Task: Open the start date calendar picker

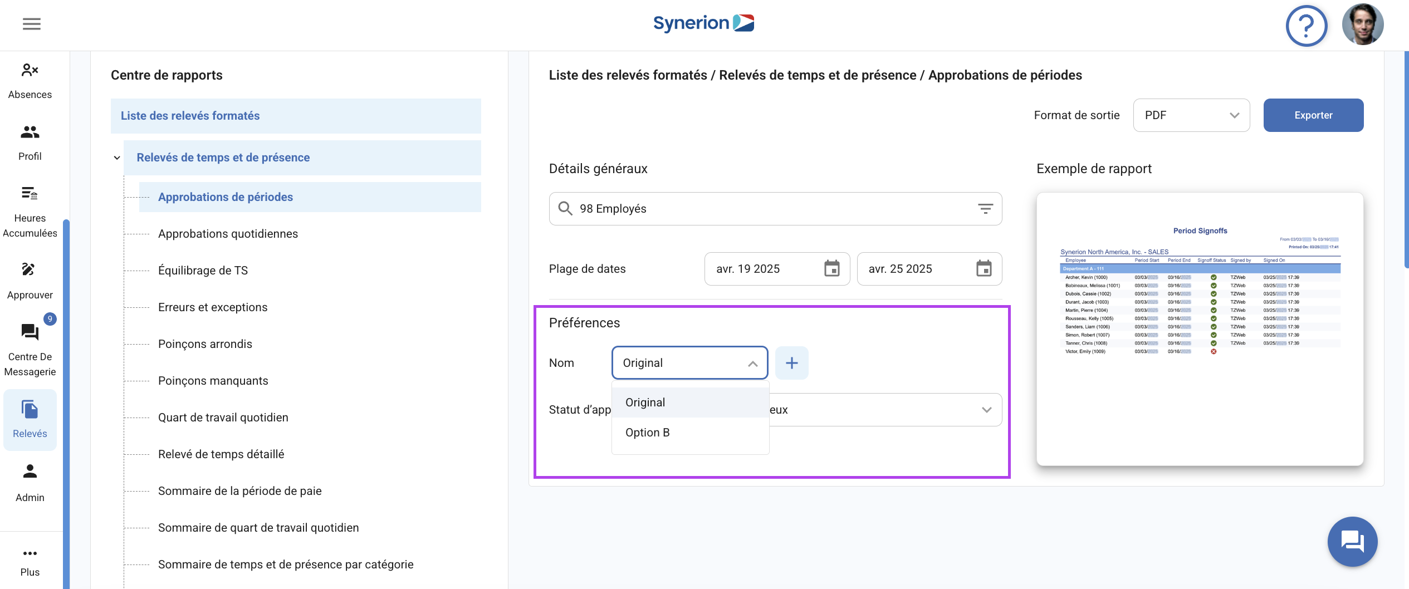Action: (831, 269)
